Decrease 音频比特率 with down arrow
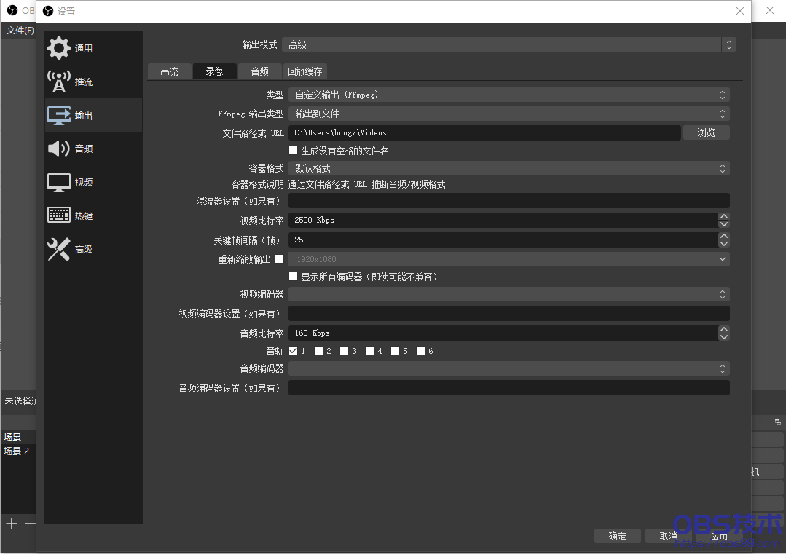This screenshot has width=786, height=554. [x=723, y=336]
